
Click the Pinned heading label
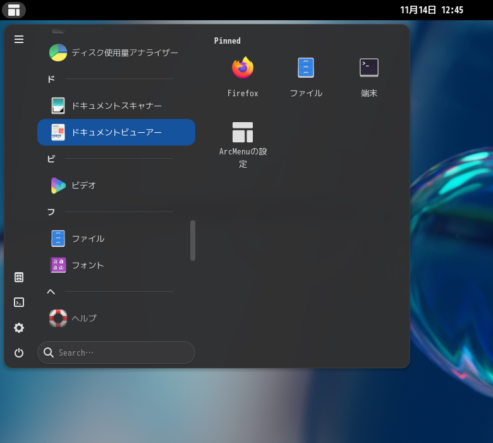point(228,41)
